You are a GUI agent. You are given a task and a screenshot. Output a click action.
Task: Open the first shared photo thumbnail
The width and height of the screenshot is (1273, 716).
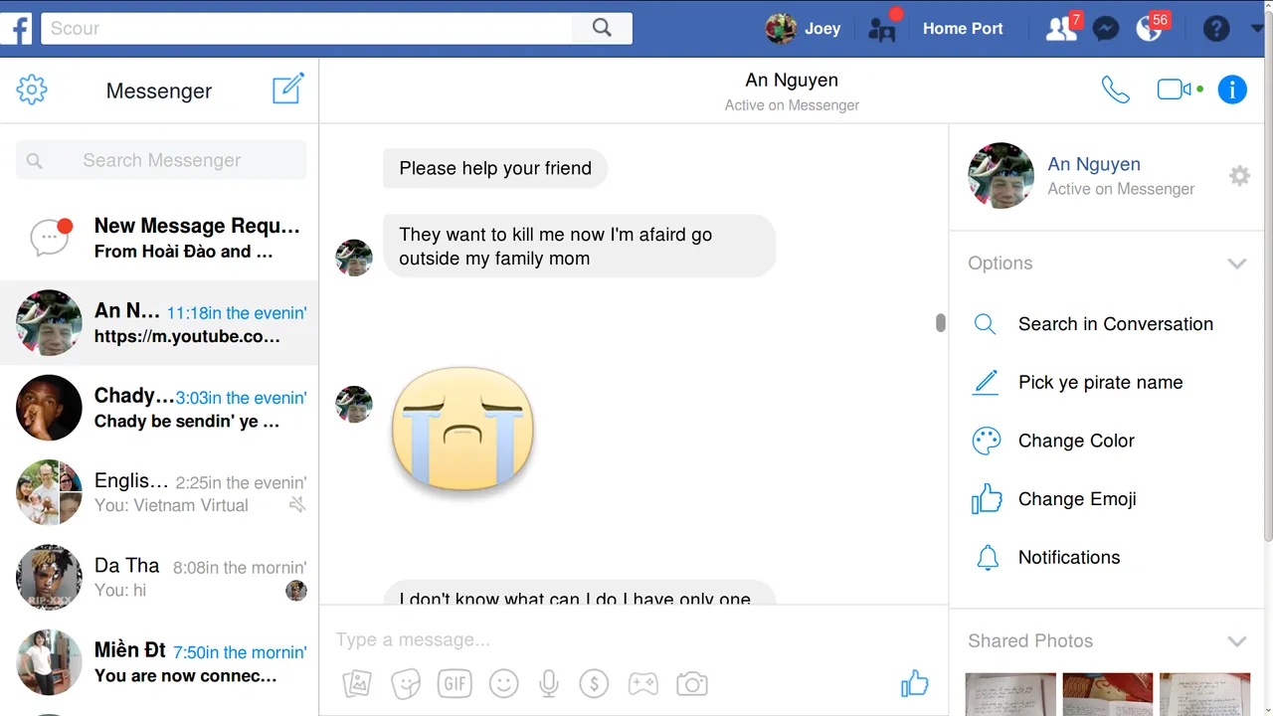pyautogui.click(x=1008, y=694)
